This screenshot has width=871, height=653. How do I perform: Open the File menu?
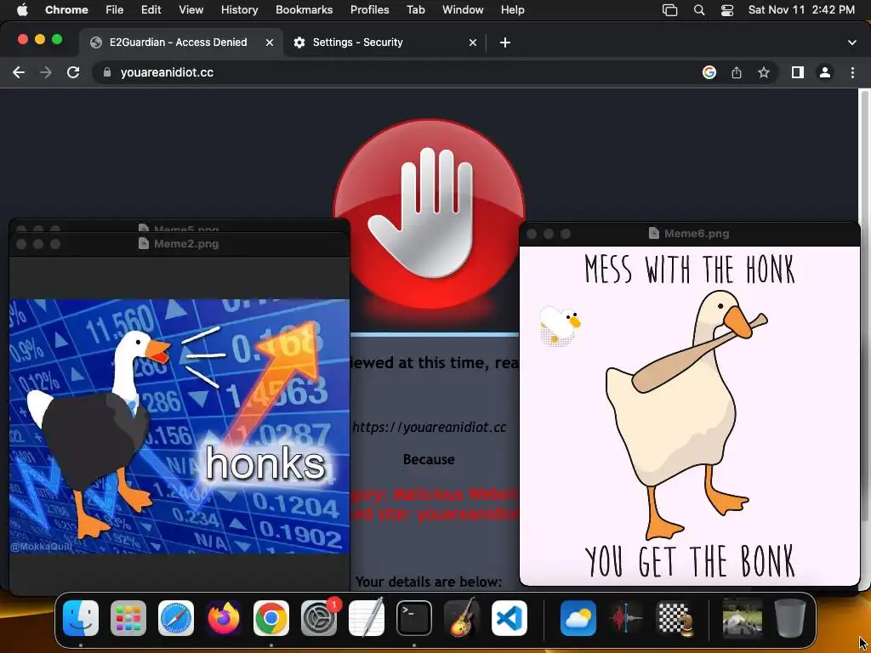(x=115, y=9)
